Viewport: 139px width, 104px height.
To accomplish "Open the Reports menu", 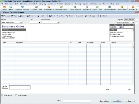I will coord(85,4).
